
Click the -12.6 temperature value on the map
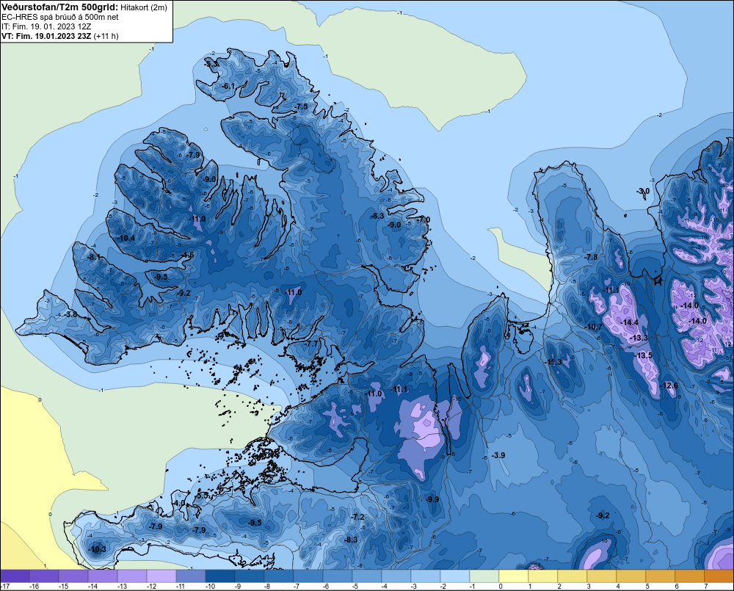coord(669,386)
